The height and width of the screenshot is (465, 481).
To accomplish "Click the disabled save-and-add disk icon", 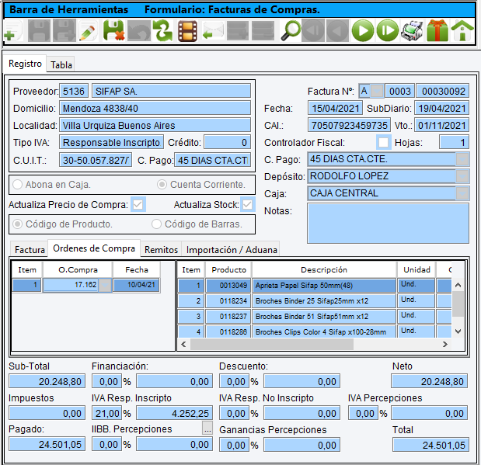I will coord(64,30).
